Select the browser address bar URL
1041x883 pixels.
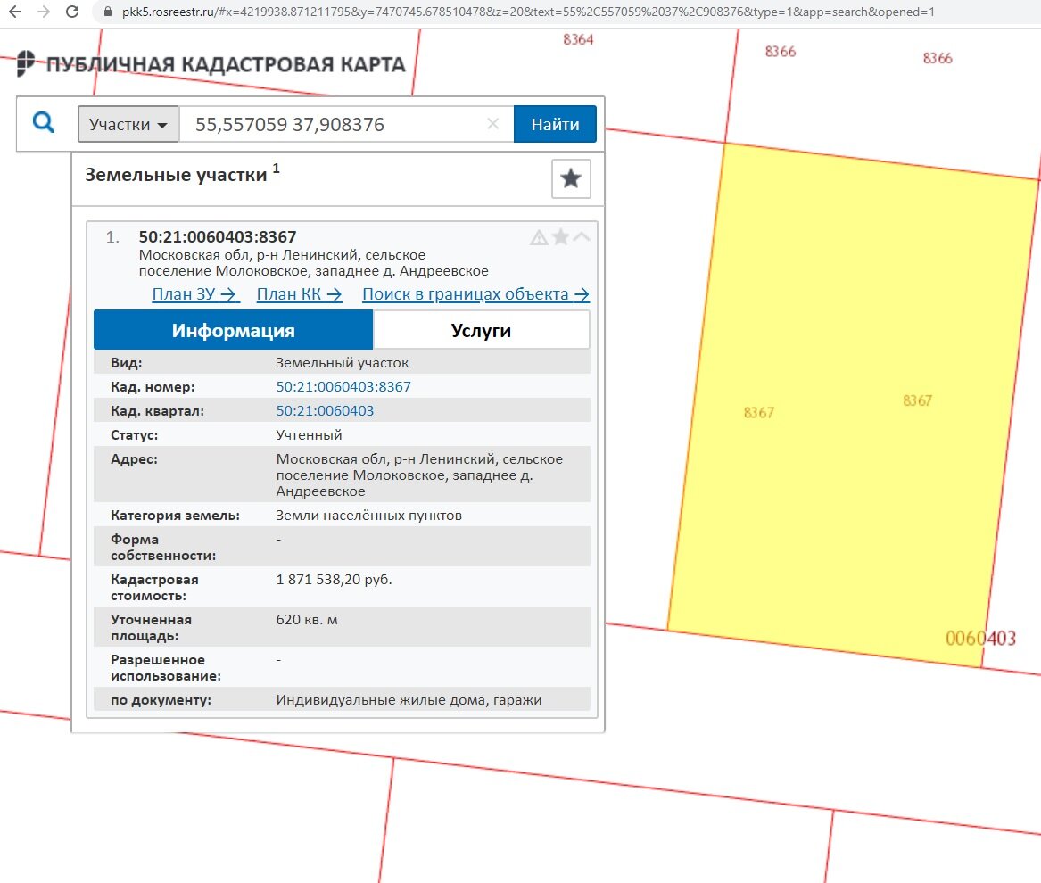pyautogui.click(x=528, y=12)
